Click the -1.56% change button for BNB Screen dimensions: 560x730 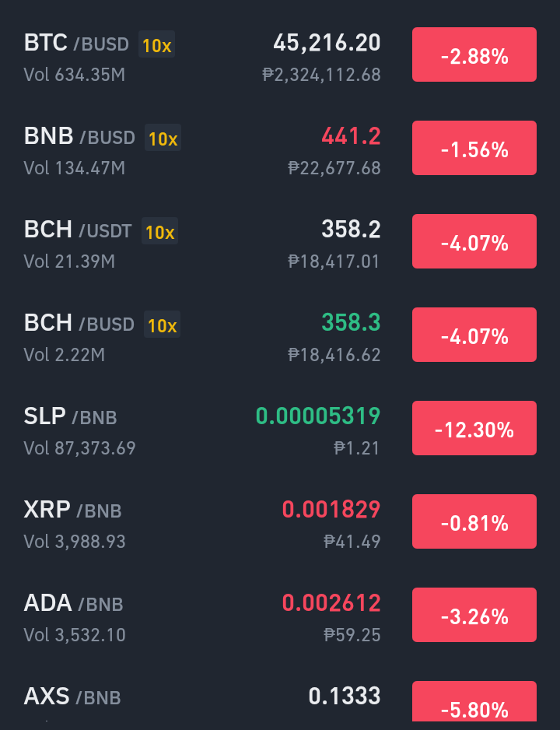[474, 148]
